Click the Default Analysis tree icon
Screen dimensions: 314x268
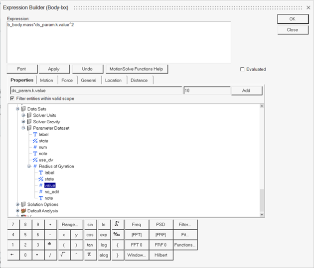(23, 211)
